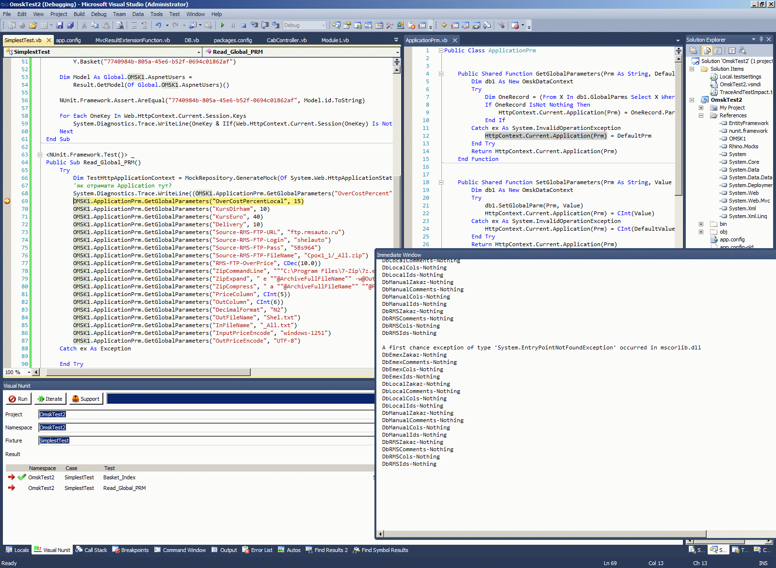Switch to the DB.vb tab
The width and height of the screenshot is (776, 568).
click(x=192, y=40)
